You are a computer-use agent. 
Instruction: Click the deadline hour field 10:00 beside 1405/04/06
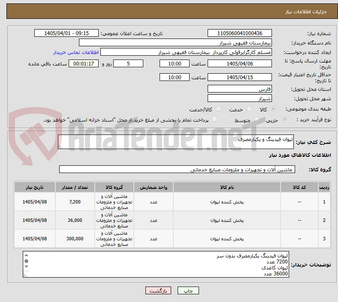coord(175,63)
